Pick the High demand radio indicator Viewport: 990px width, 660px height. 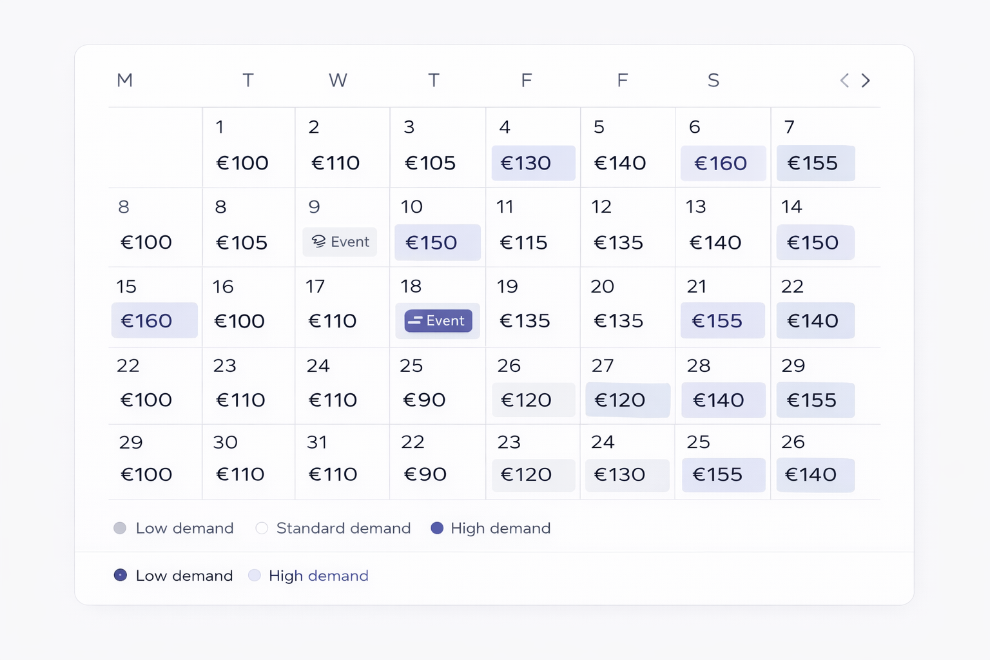(x=438, y=528)
